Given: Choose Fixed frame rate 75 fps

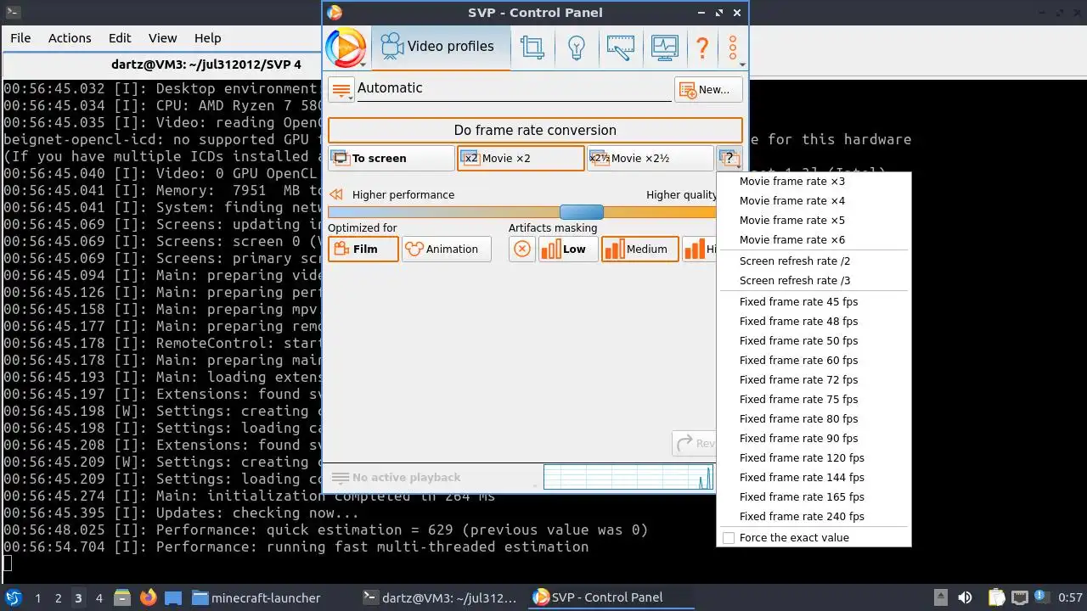Looking at the screenshot, I should click(x=814, y=400).
